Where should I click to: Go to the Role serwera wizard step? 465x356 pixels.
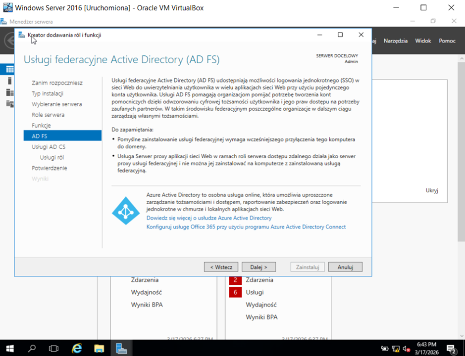point(48,115)
